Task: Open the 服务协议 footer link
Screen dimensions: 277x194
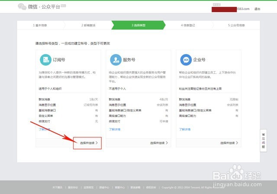Action: [73, 187]
